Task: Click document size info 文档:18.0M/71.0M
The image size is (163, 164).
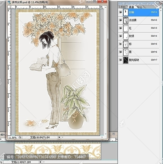Action: pyautogui.click(x=40, y=137)
